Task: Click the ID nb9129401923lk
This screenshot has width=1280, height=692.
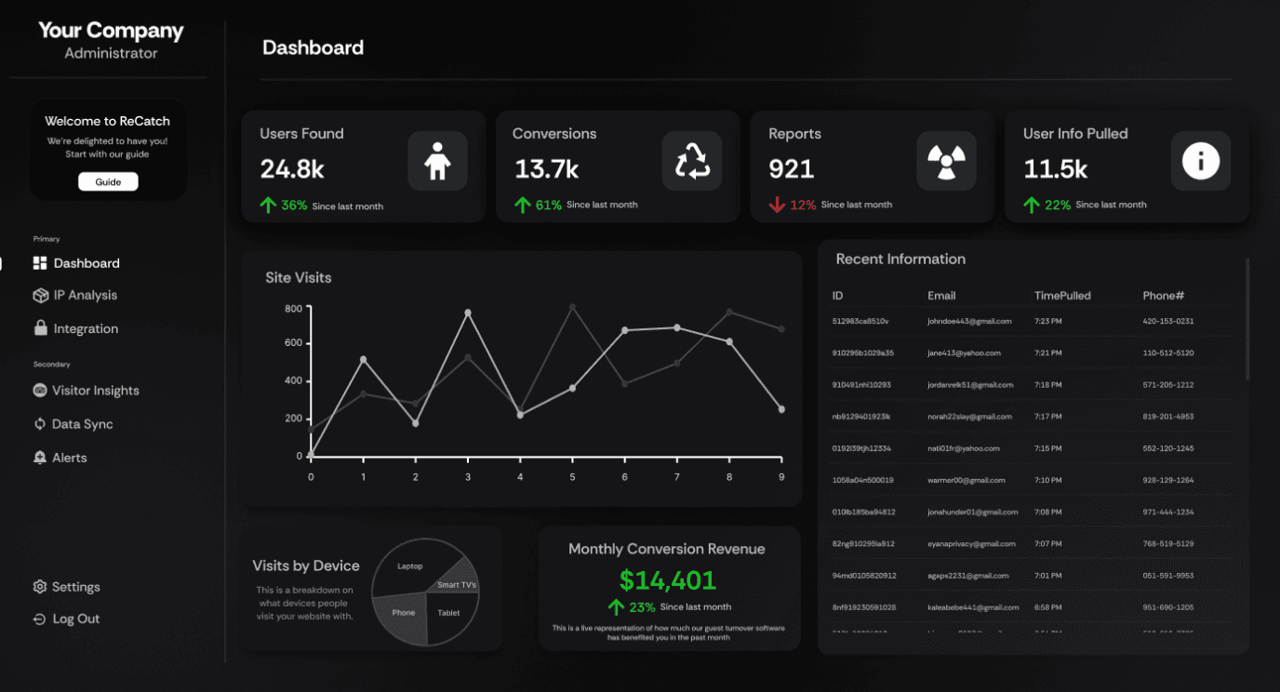Action: [861, 417]
